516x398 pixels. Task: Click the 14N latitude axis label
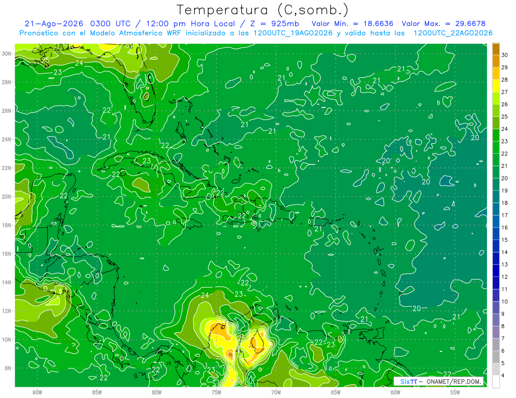pos(7,283)
